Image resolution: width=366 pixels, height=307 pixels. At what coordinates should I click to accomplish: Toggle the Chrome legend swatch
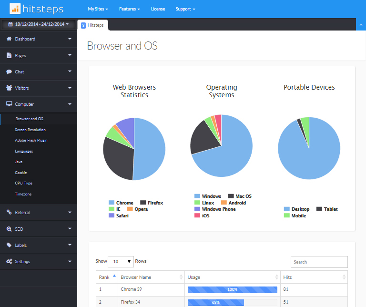point(112,203)
